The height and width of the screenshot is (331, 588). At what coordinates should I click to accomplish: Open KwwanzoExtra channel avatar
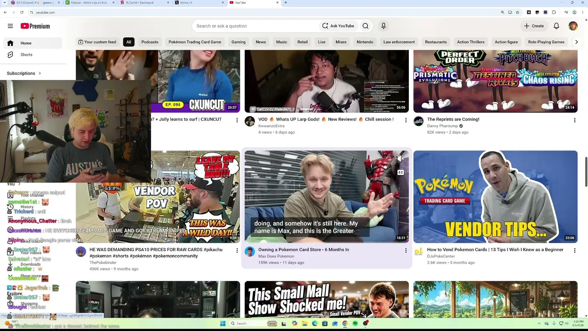click(x=249, y=121)
